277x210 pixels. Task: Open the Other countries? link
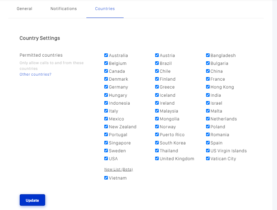click(35, 74)
